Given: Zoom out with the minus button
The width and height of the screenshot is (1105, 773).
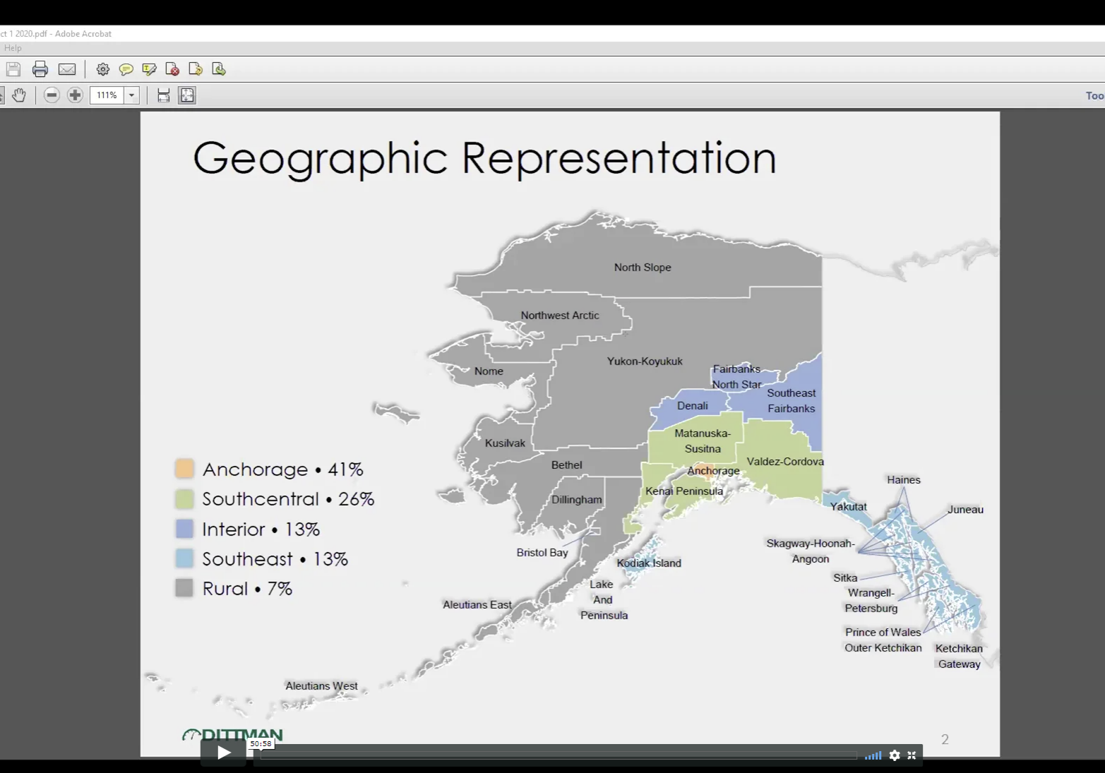Looking at the screenshot, I should pos(52,95).
